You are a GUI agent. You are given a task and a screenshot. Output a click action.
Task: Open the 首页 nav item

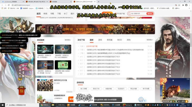[x=39, y=14]
